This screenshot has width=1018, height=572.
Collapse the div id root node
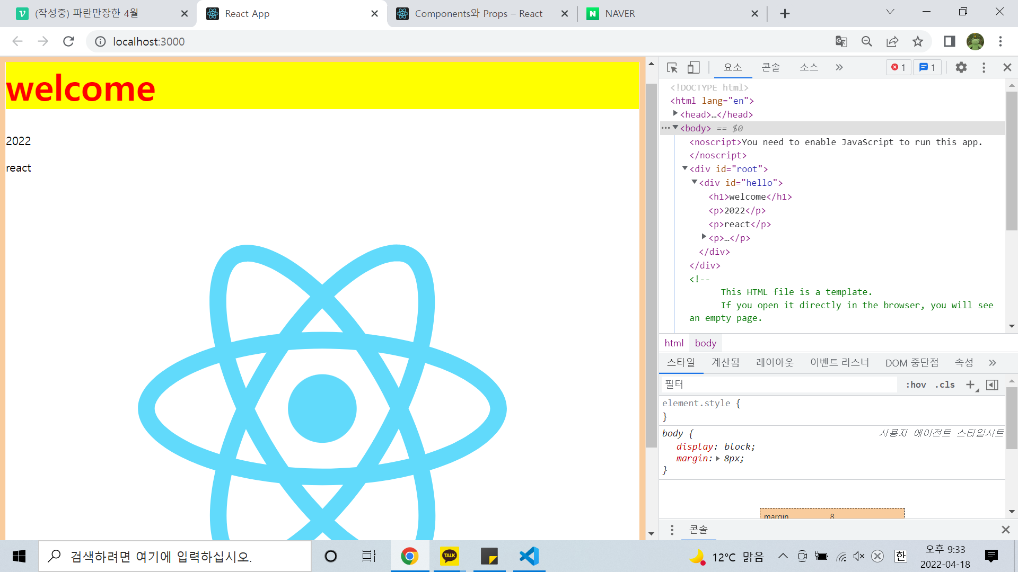pyautogui.click(x=684, y=168)
